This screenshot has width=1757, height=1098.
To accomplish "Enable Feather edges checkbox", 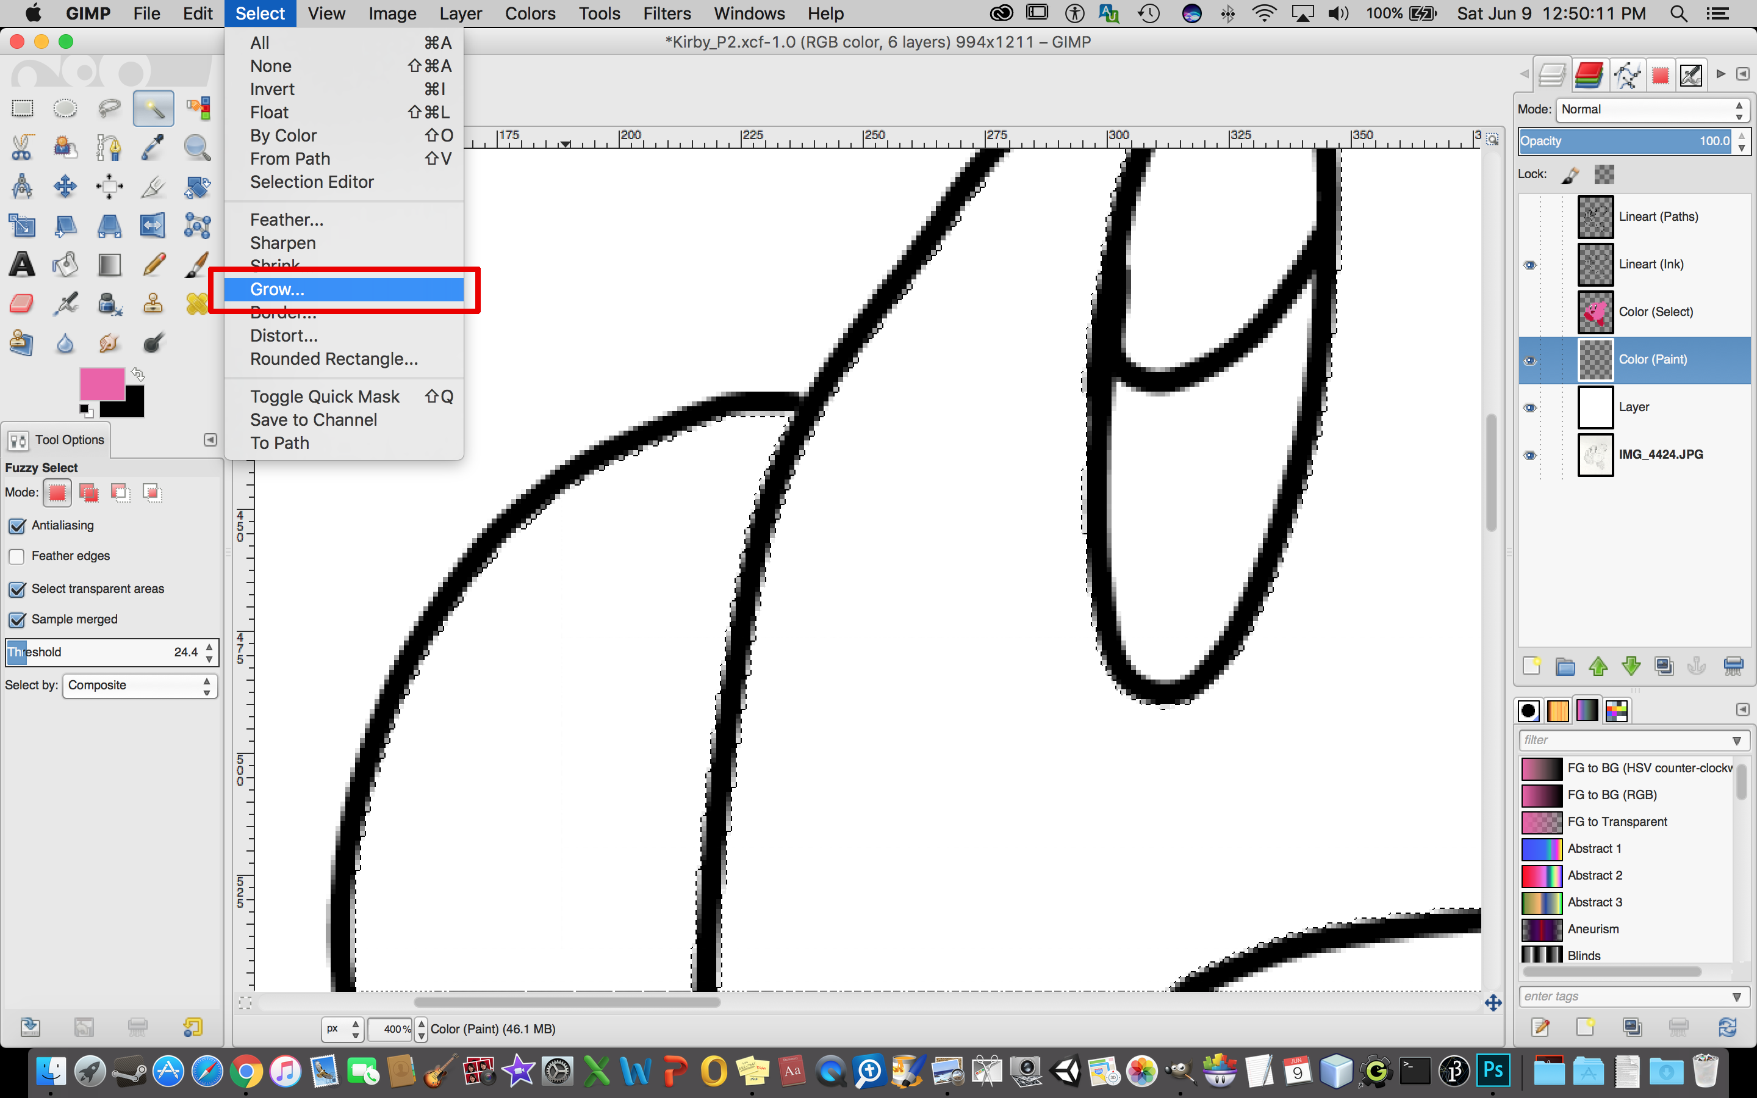I will pos(16,556).
